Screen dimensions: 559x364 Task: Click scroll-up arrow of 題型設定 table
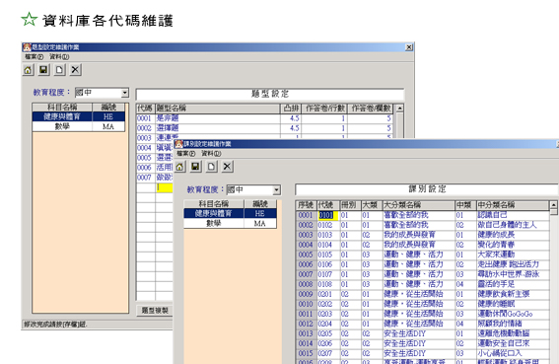(399, 109)
